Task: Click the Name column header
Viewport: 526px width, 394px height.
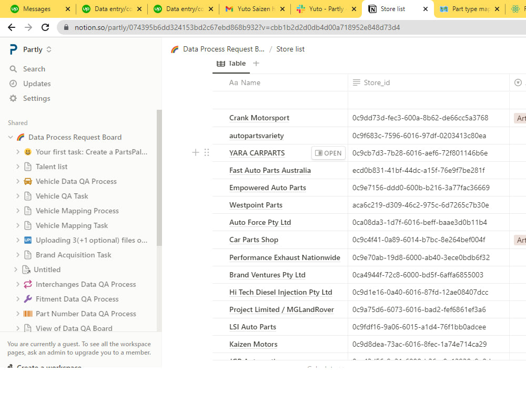Action: tap(280, 83)
